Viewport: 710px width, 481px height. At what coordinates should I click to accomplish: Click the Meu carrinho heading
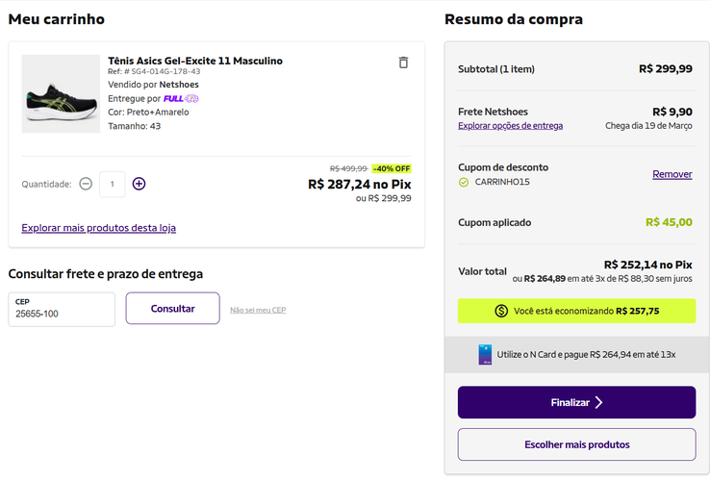(56, 19)
